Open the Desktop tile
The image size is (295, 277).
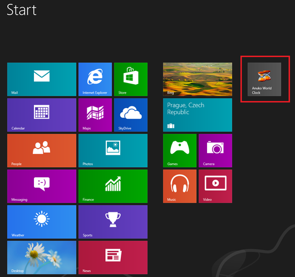click(42, 257)
